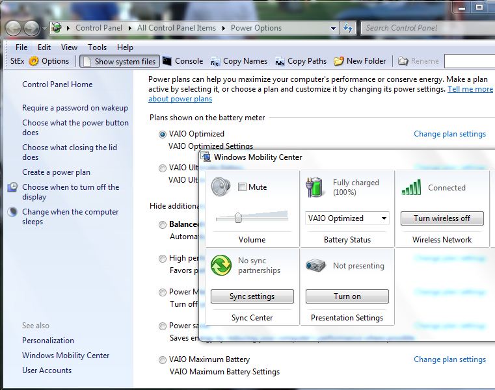The height and width of the screenshot is (390, 495).
Task: Click the greyed Rename toolbar icon
Action: 403,61
